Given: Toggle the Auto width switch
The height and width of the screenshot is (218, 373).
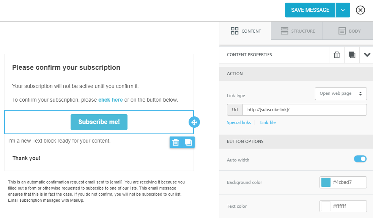Looking at the screenshot, I should 360,159.
